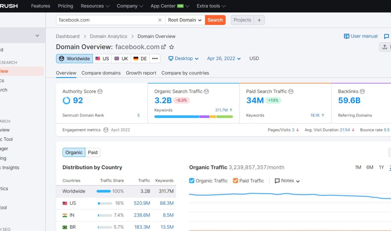
Task: Set chart range to 1Y
Action: [381, 167]
